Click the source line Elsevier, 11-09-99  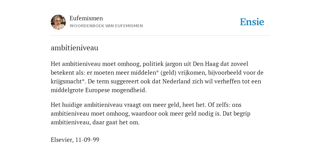click(75, 140)
